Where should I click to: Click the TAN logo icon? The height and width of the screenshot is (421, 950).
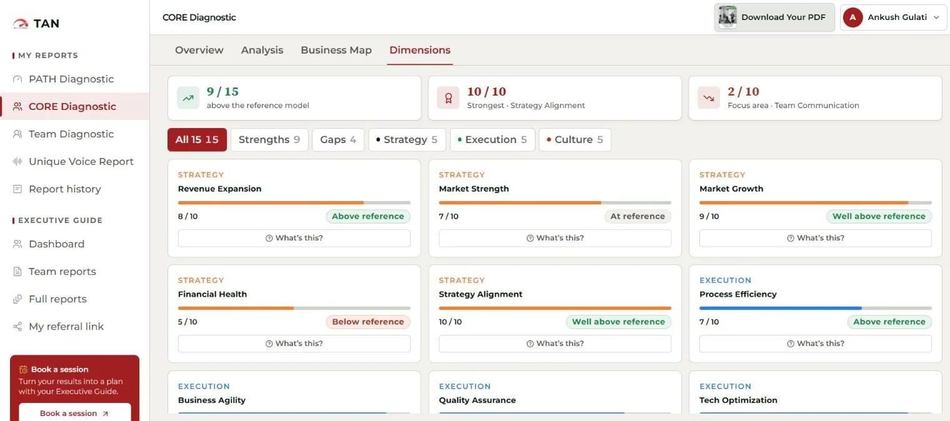21,24
